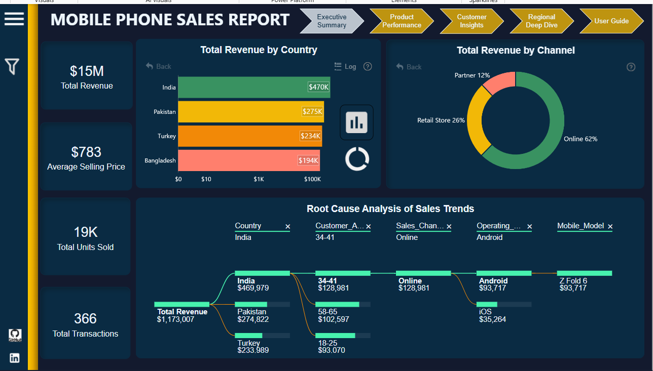Remove the Sales_Chan… level from analysis

tap(449, 227)
